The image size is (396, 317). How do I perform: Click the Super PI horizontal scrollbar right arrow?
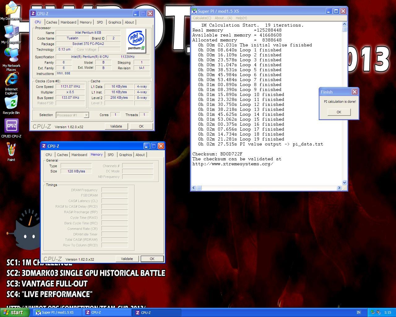(x=339, y=188)
